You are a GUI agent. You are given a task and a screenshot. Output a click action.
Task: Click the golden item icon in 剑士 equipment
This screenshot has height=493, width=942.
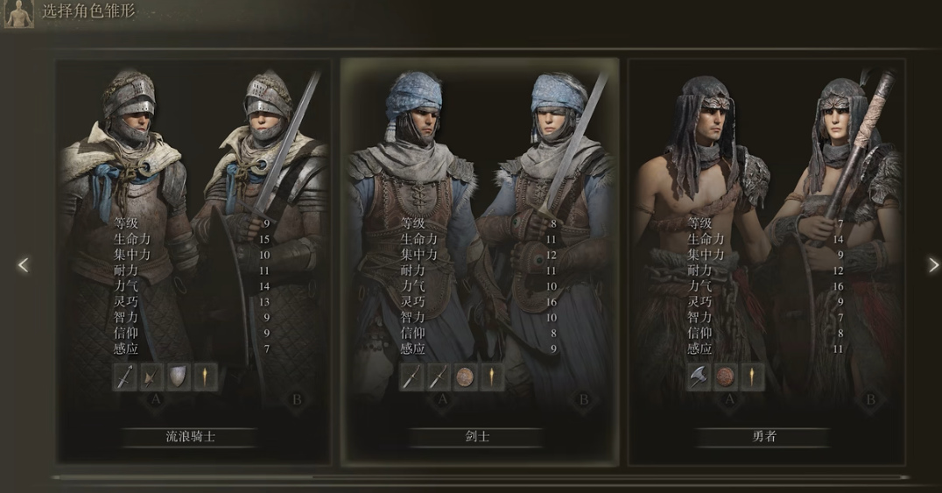[x=492, y=377]
